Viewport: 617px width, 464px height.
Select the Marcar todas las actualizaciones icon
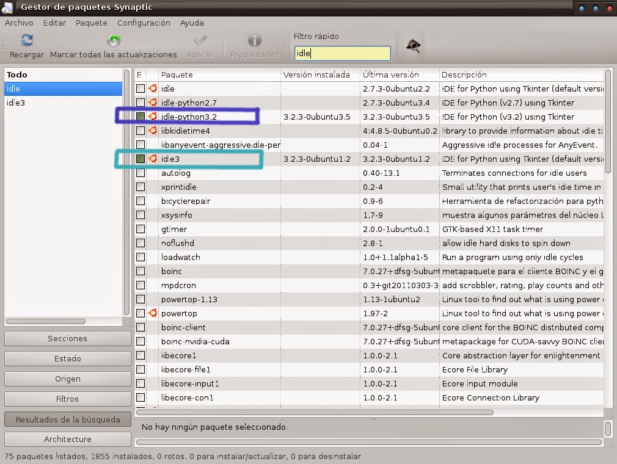[114, 39]
